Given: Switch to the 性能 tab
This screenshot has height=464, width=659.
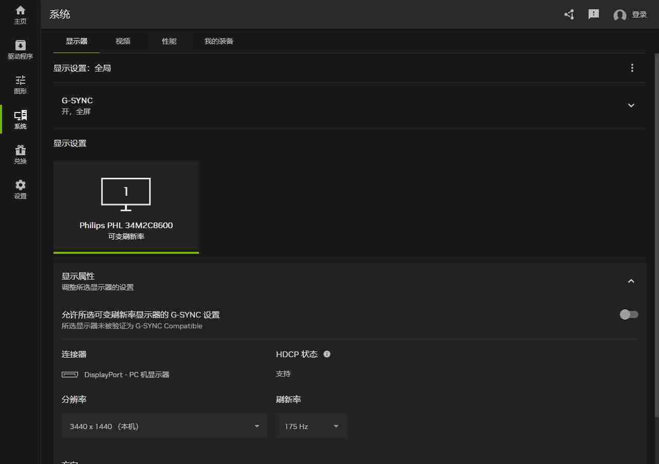Looking at the screenshot, I should point(169,41).
